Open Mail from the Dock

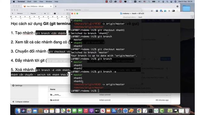point(35,111)
